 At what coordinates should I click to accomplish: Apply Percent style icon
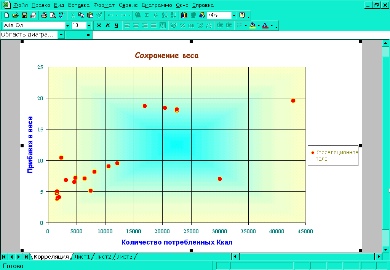tap(182, 25)
